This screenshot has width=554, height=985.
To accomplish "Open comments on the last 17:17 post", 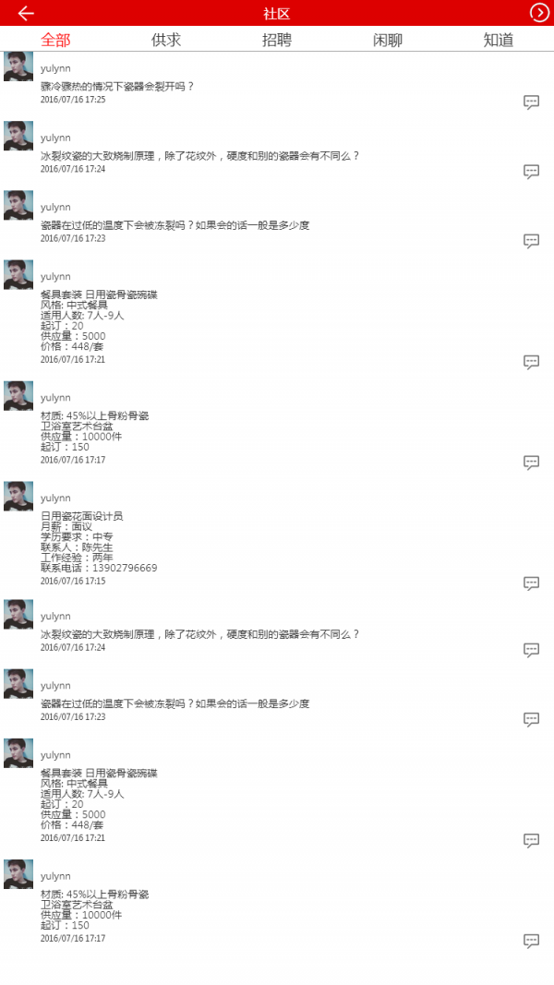I will tap(532, 941).
